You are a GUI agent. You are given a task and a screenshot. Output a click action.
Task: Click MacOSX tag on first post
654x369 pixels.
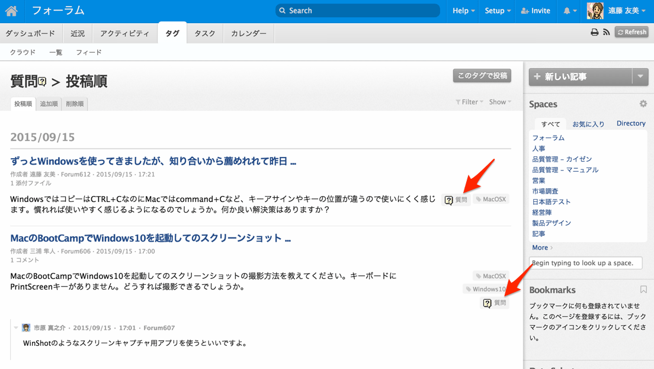tap(491, 199)
